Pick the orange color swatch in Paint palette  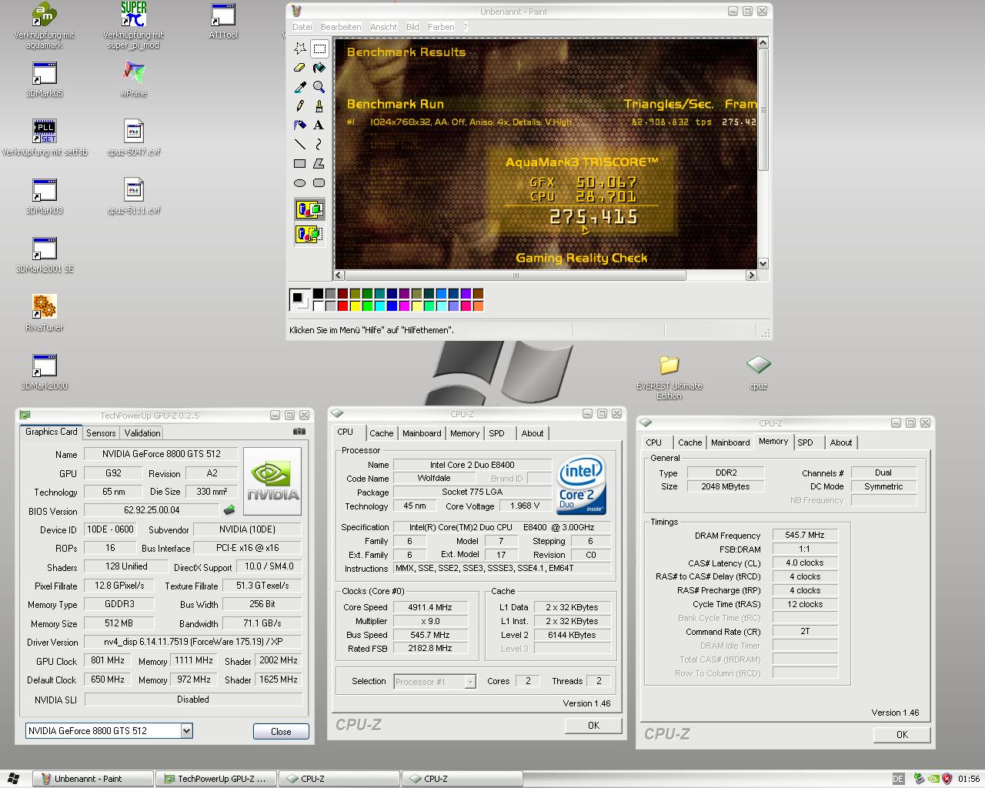[478, 306]
